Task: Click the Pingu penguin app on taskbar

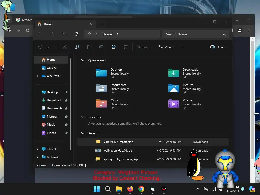Action: (164, 189)
